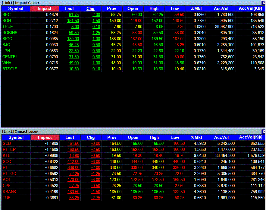Select the SCB symbol
This screenshot has width=266, height=210.
(x=7, y=143)
